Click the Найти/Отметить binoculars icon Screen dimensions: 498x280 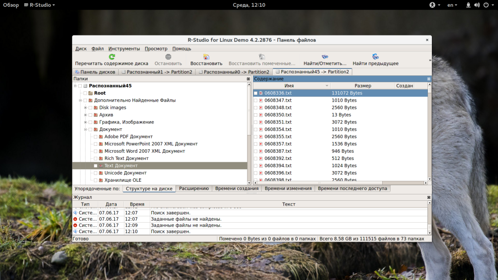(325, 57)
